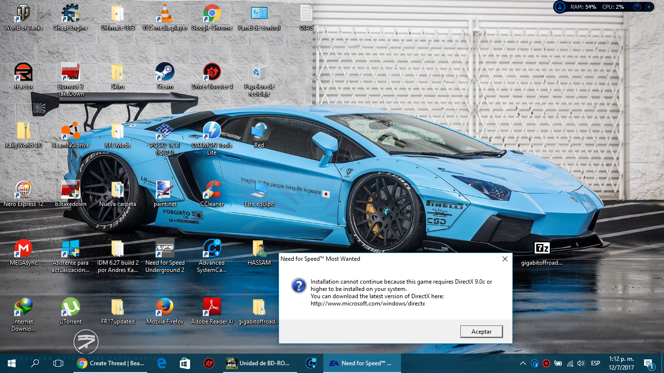The height and width of the screenshot is (373, 664).
Task: Open RallyWorld 4.0 archive icon
Action: (23, 135)
